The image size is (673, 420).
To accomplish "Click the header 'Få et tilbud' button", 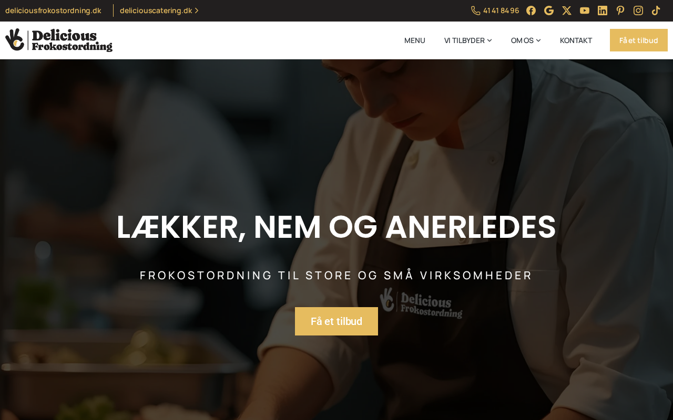I will (639, 40).
